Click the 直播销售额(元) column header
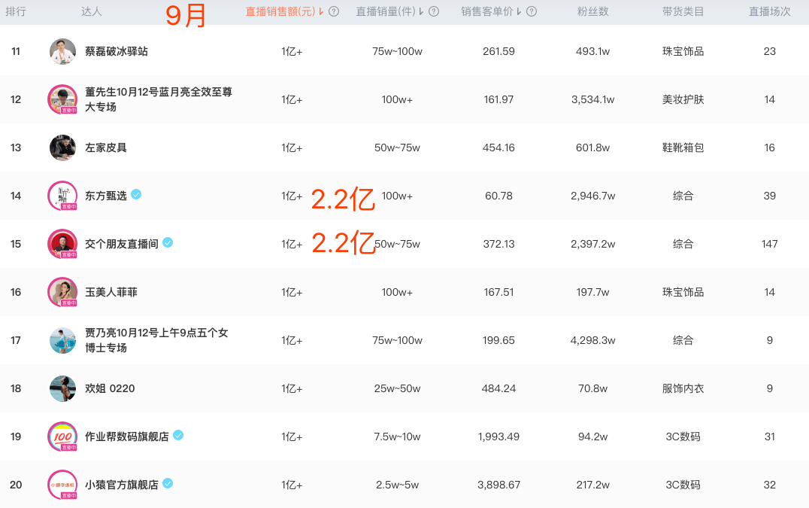The height and width of the screenshot is (508, 809). click(x=280, y=11)
